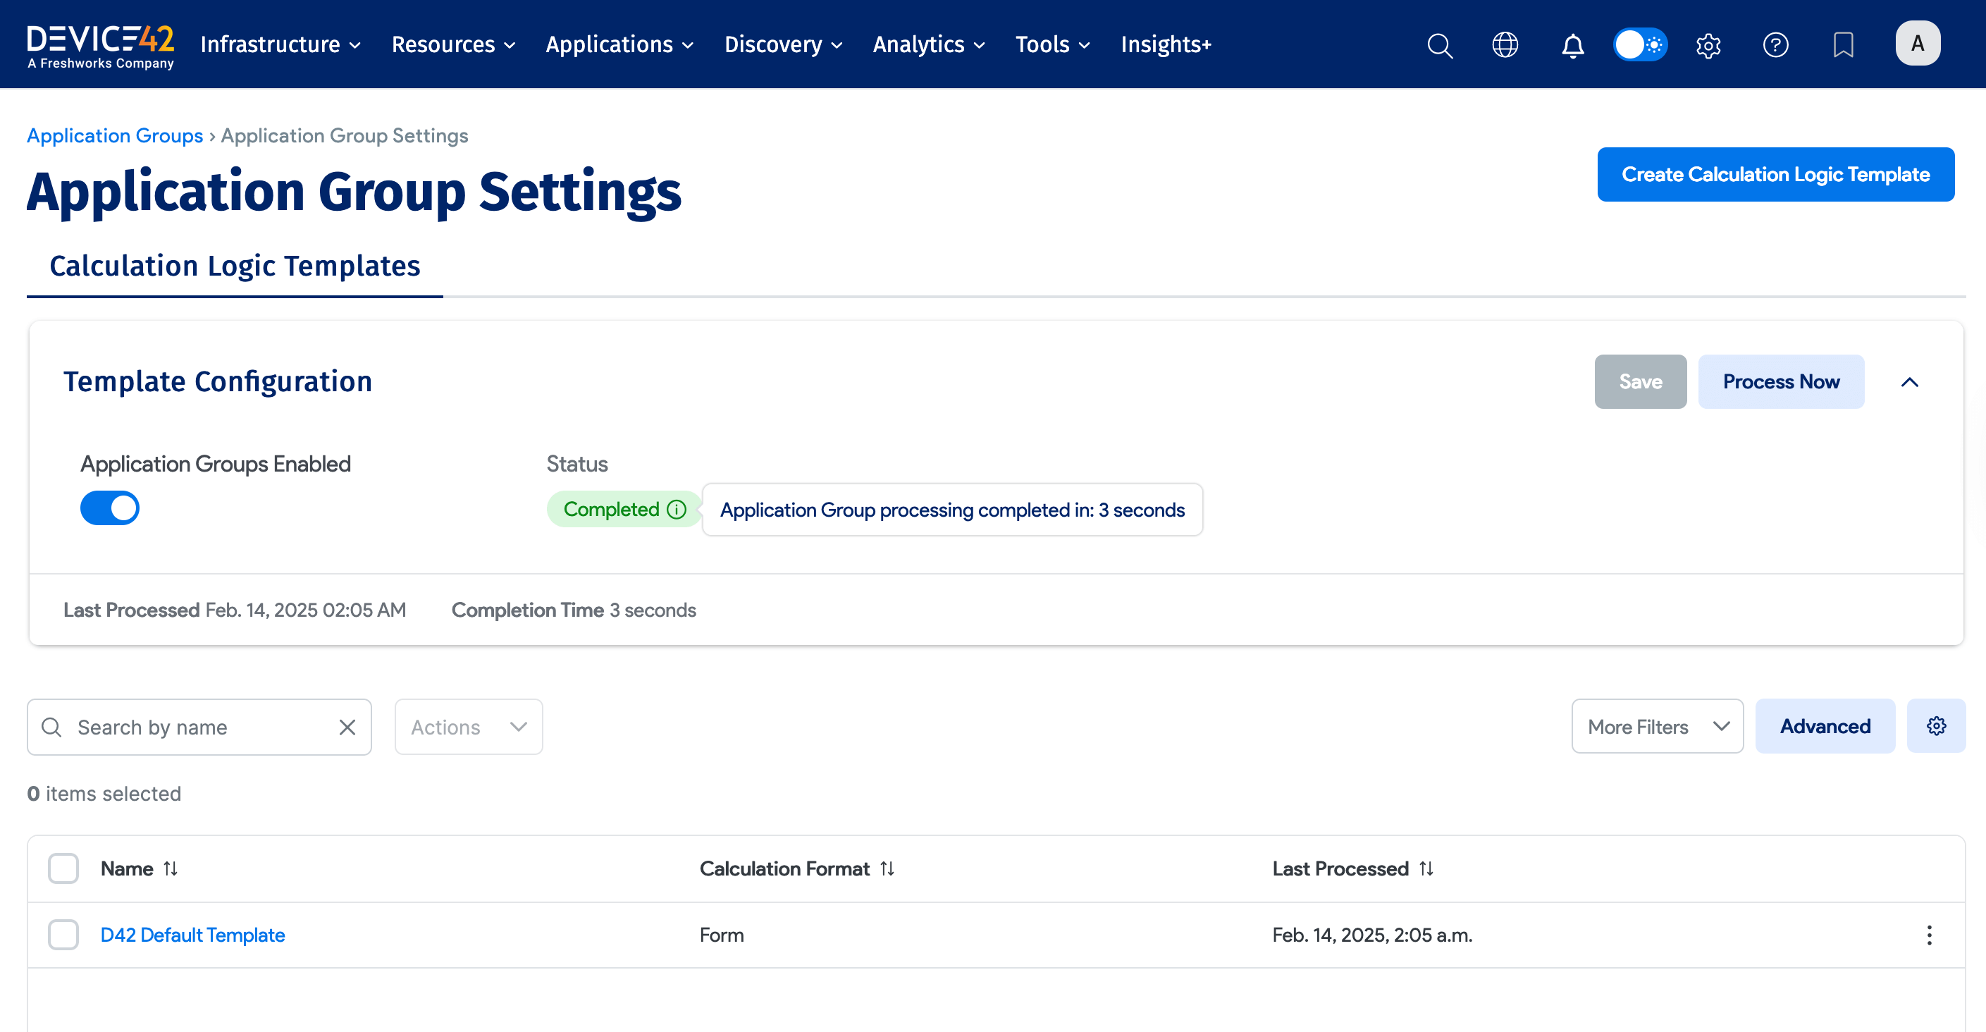This screenshot has height=1032, width=1986.
Task: Open the D42 Default Template link
Action: point(192,934)
